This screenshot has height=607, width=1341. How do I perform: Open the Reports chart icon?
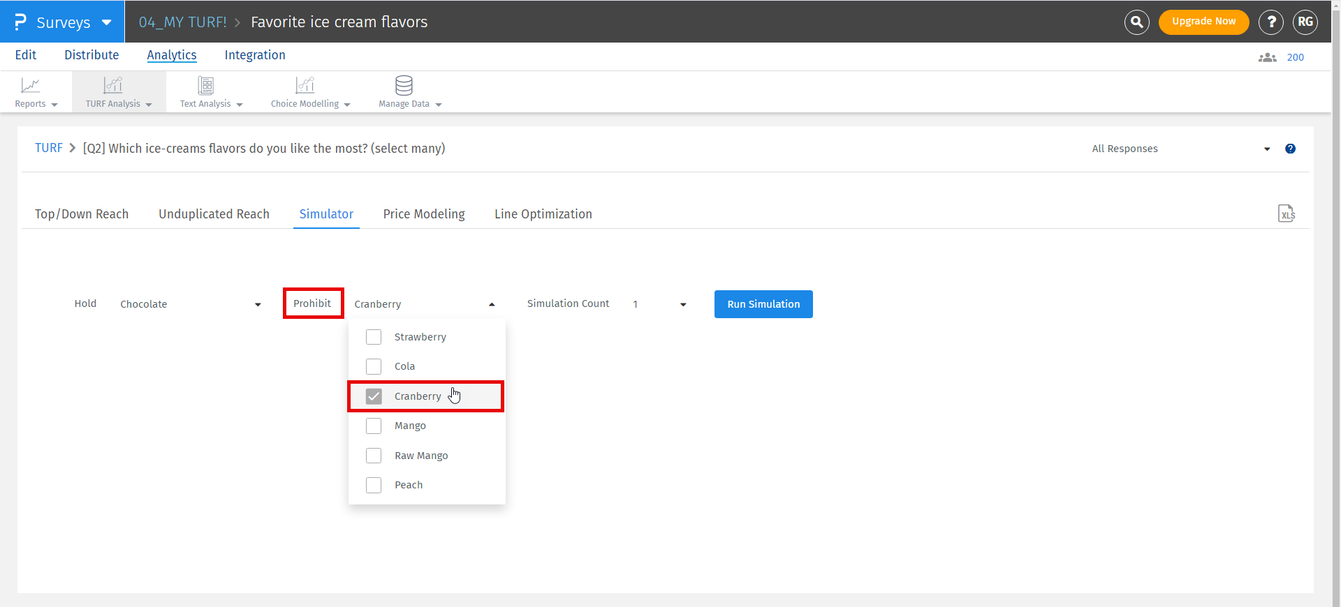tap(30, 86)
